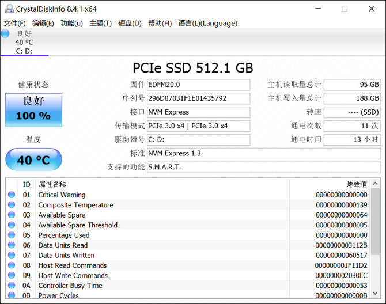Click the 原始值 column header
Image resolution: width=386 pixels, height=304 pixels.
coord(357,184)
